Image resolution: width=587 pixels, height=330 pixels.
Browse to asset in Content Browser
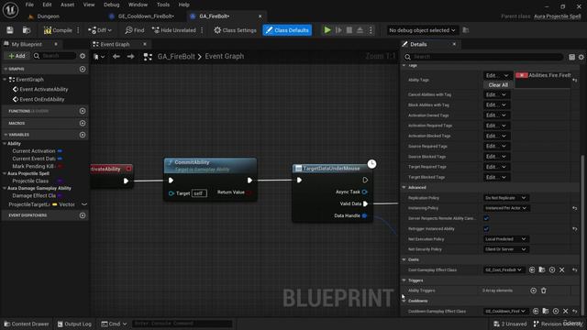pos(27,30)
